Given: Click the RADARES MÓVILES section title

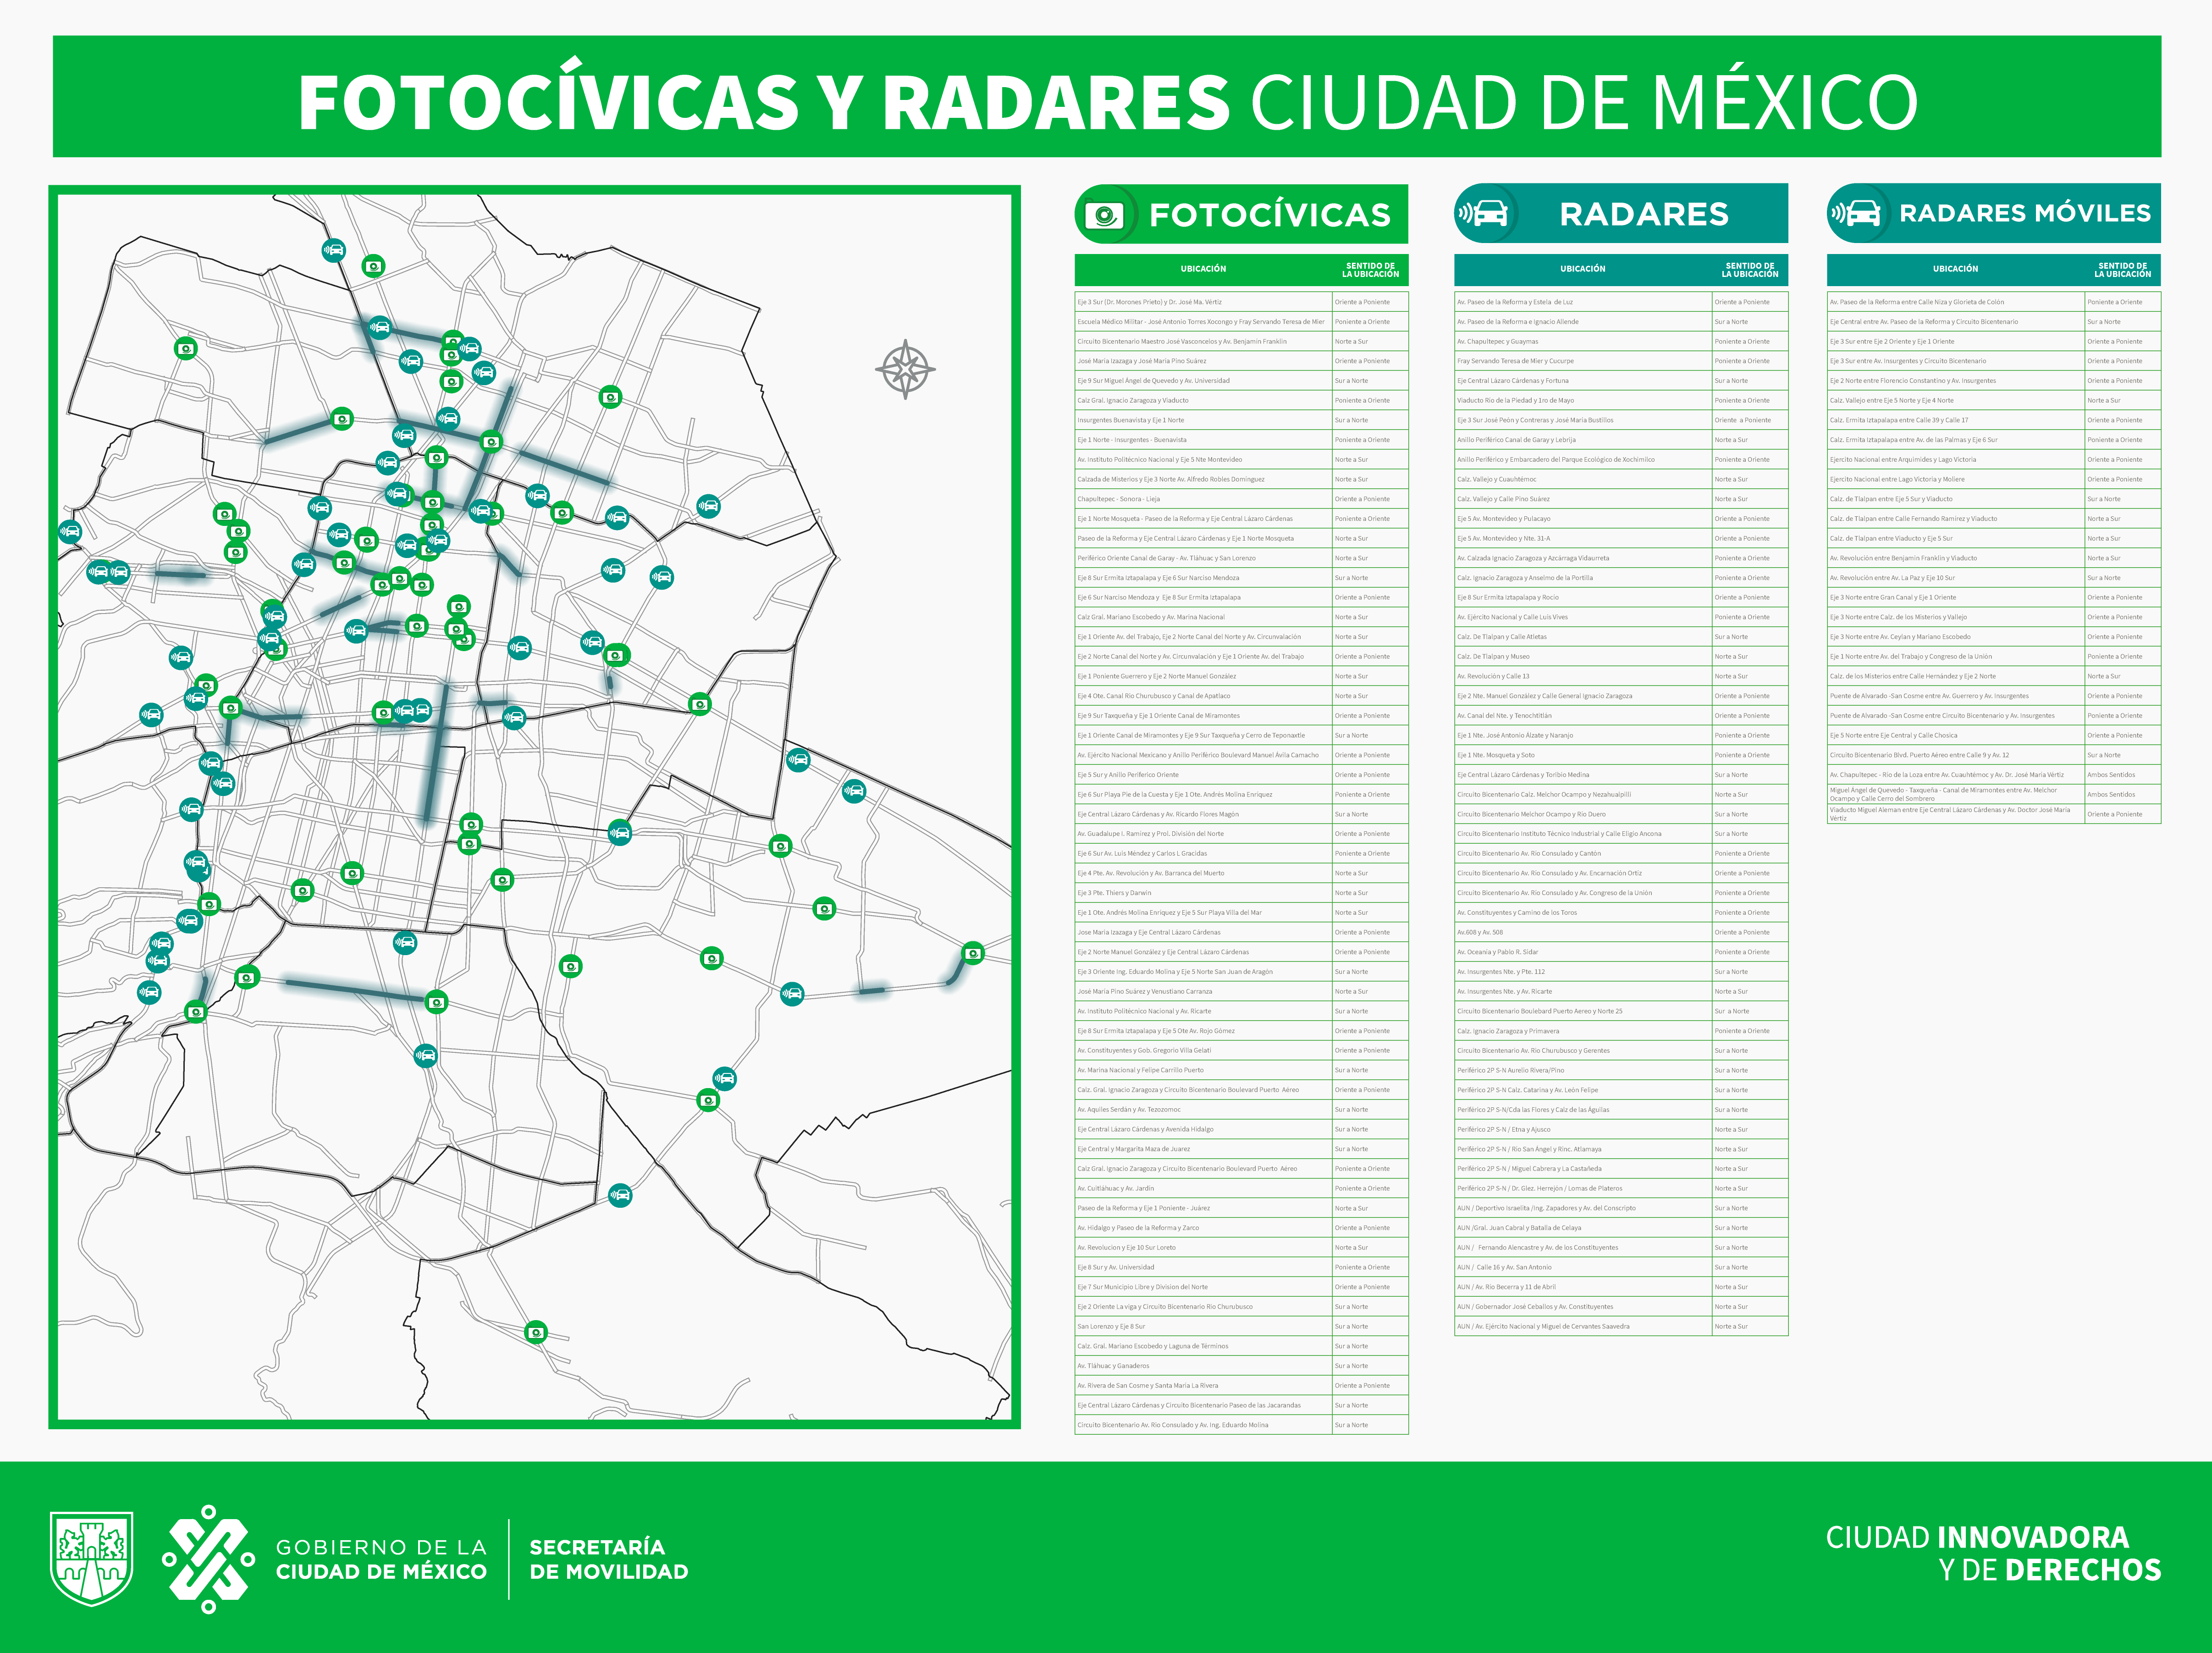Looking at the screenshot, I should click(x=2025, y=213).
